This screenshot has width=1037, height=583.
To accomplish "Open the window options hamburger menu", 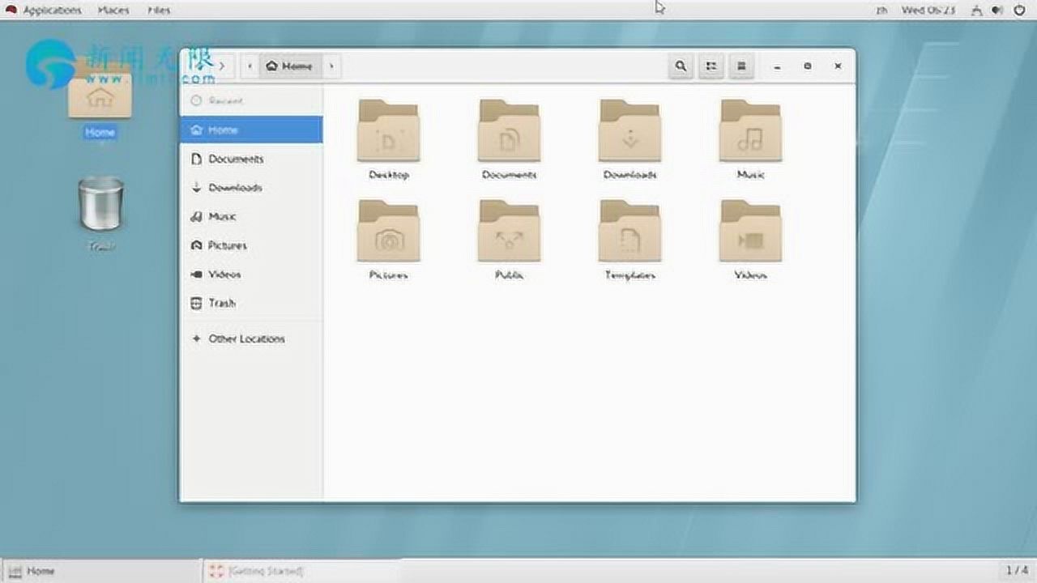I will coord(741,66).
